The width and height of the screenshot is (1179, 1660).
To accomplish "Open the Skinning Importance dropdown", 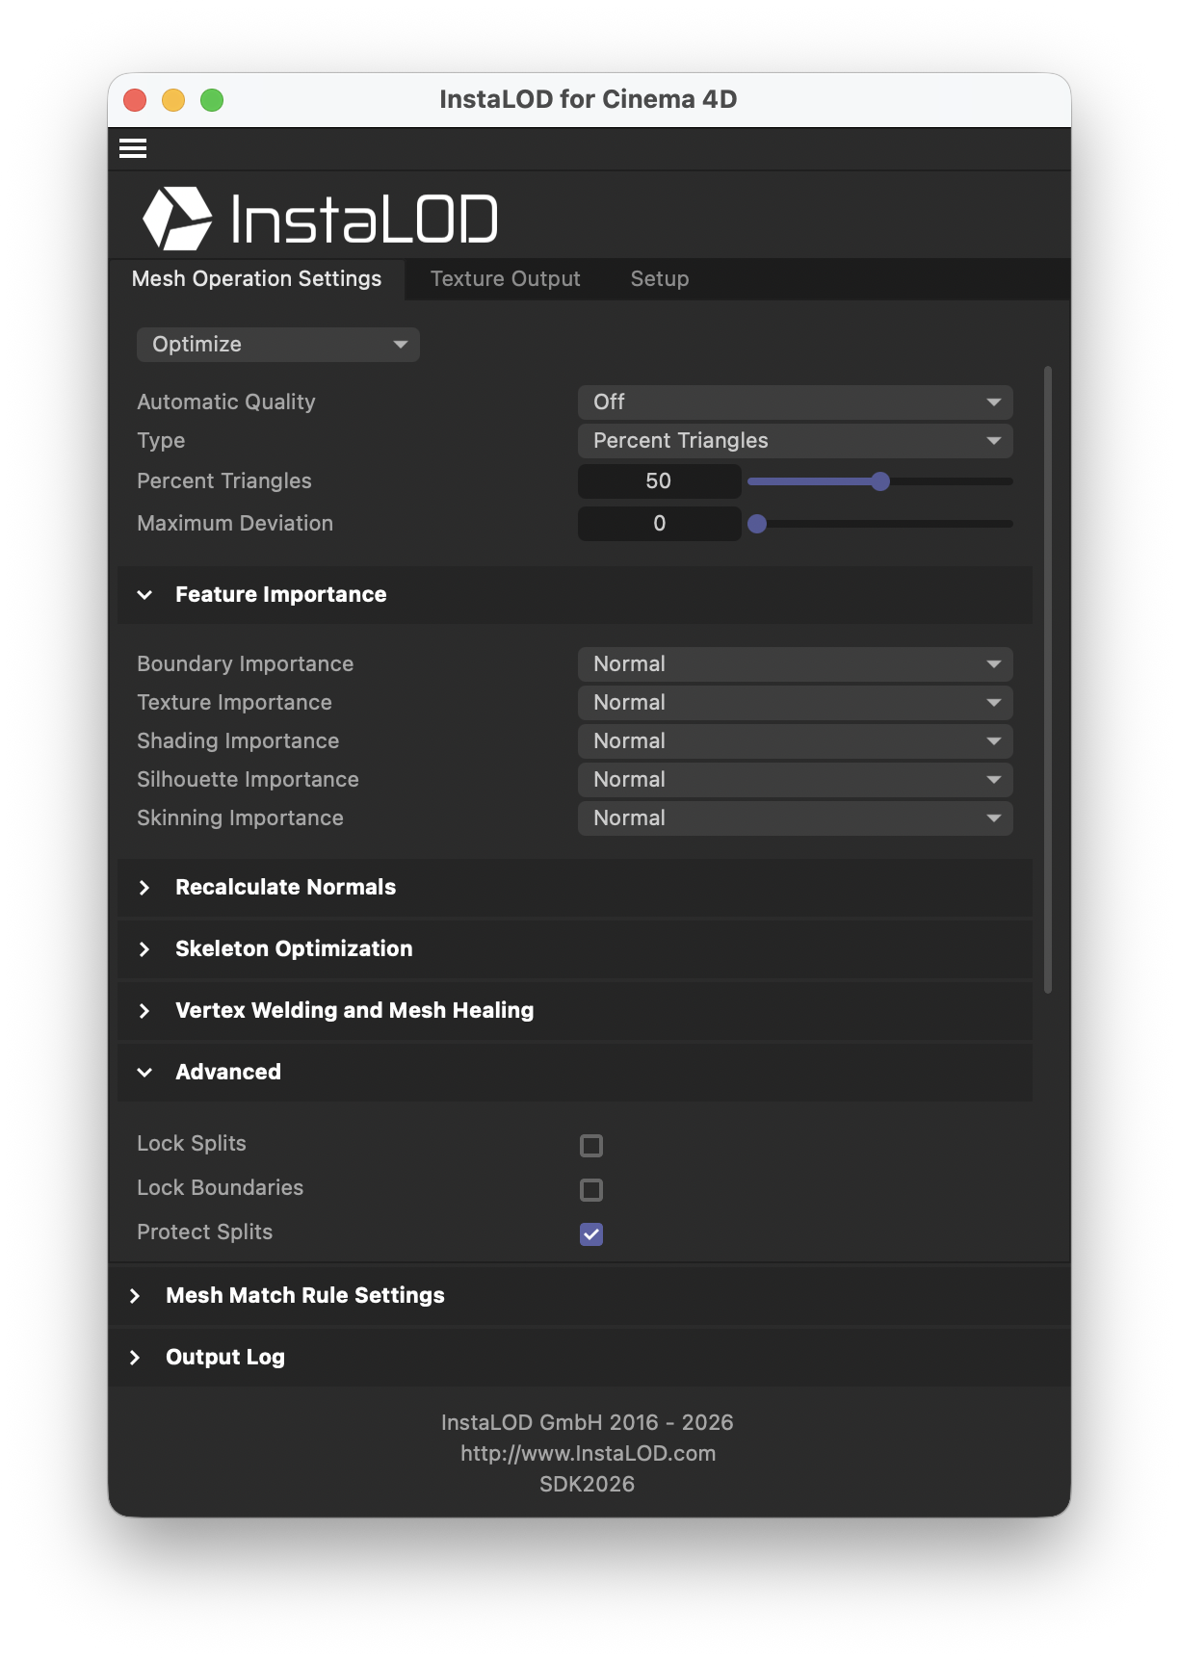I will pos(796,818).
